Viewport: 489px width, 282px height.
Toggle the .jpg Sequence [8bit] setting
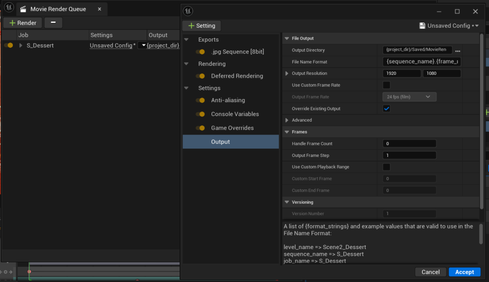click(201, 52)
